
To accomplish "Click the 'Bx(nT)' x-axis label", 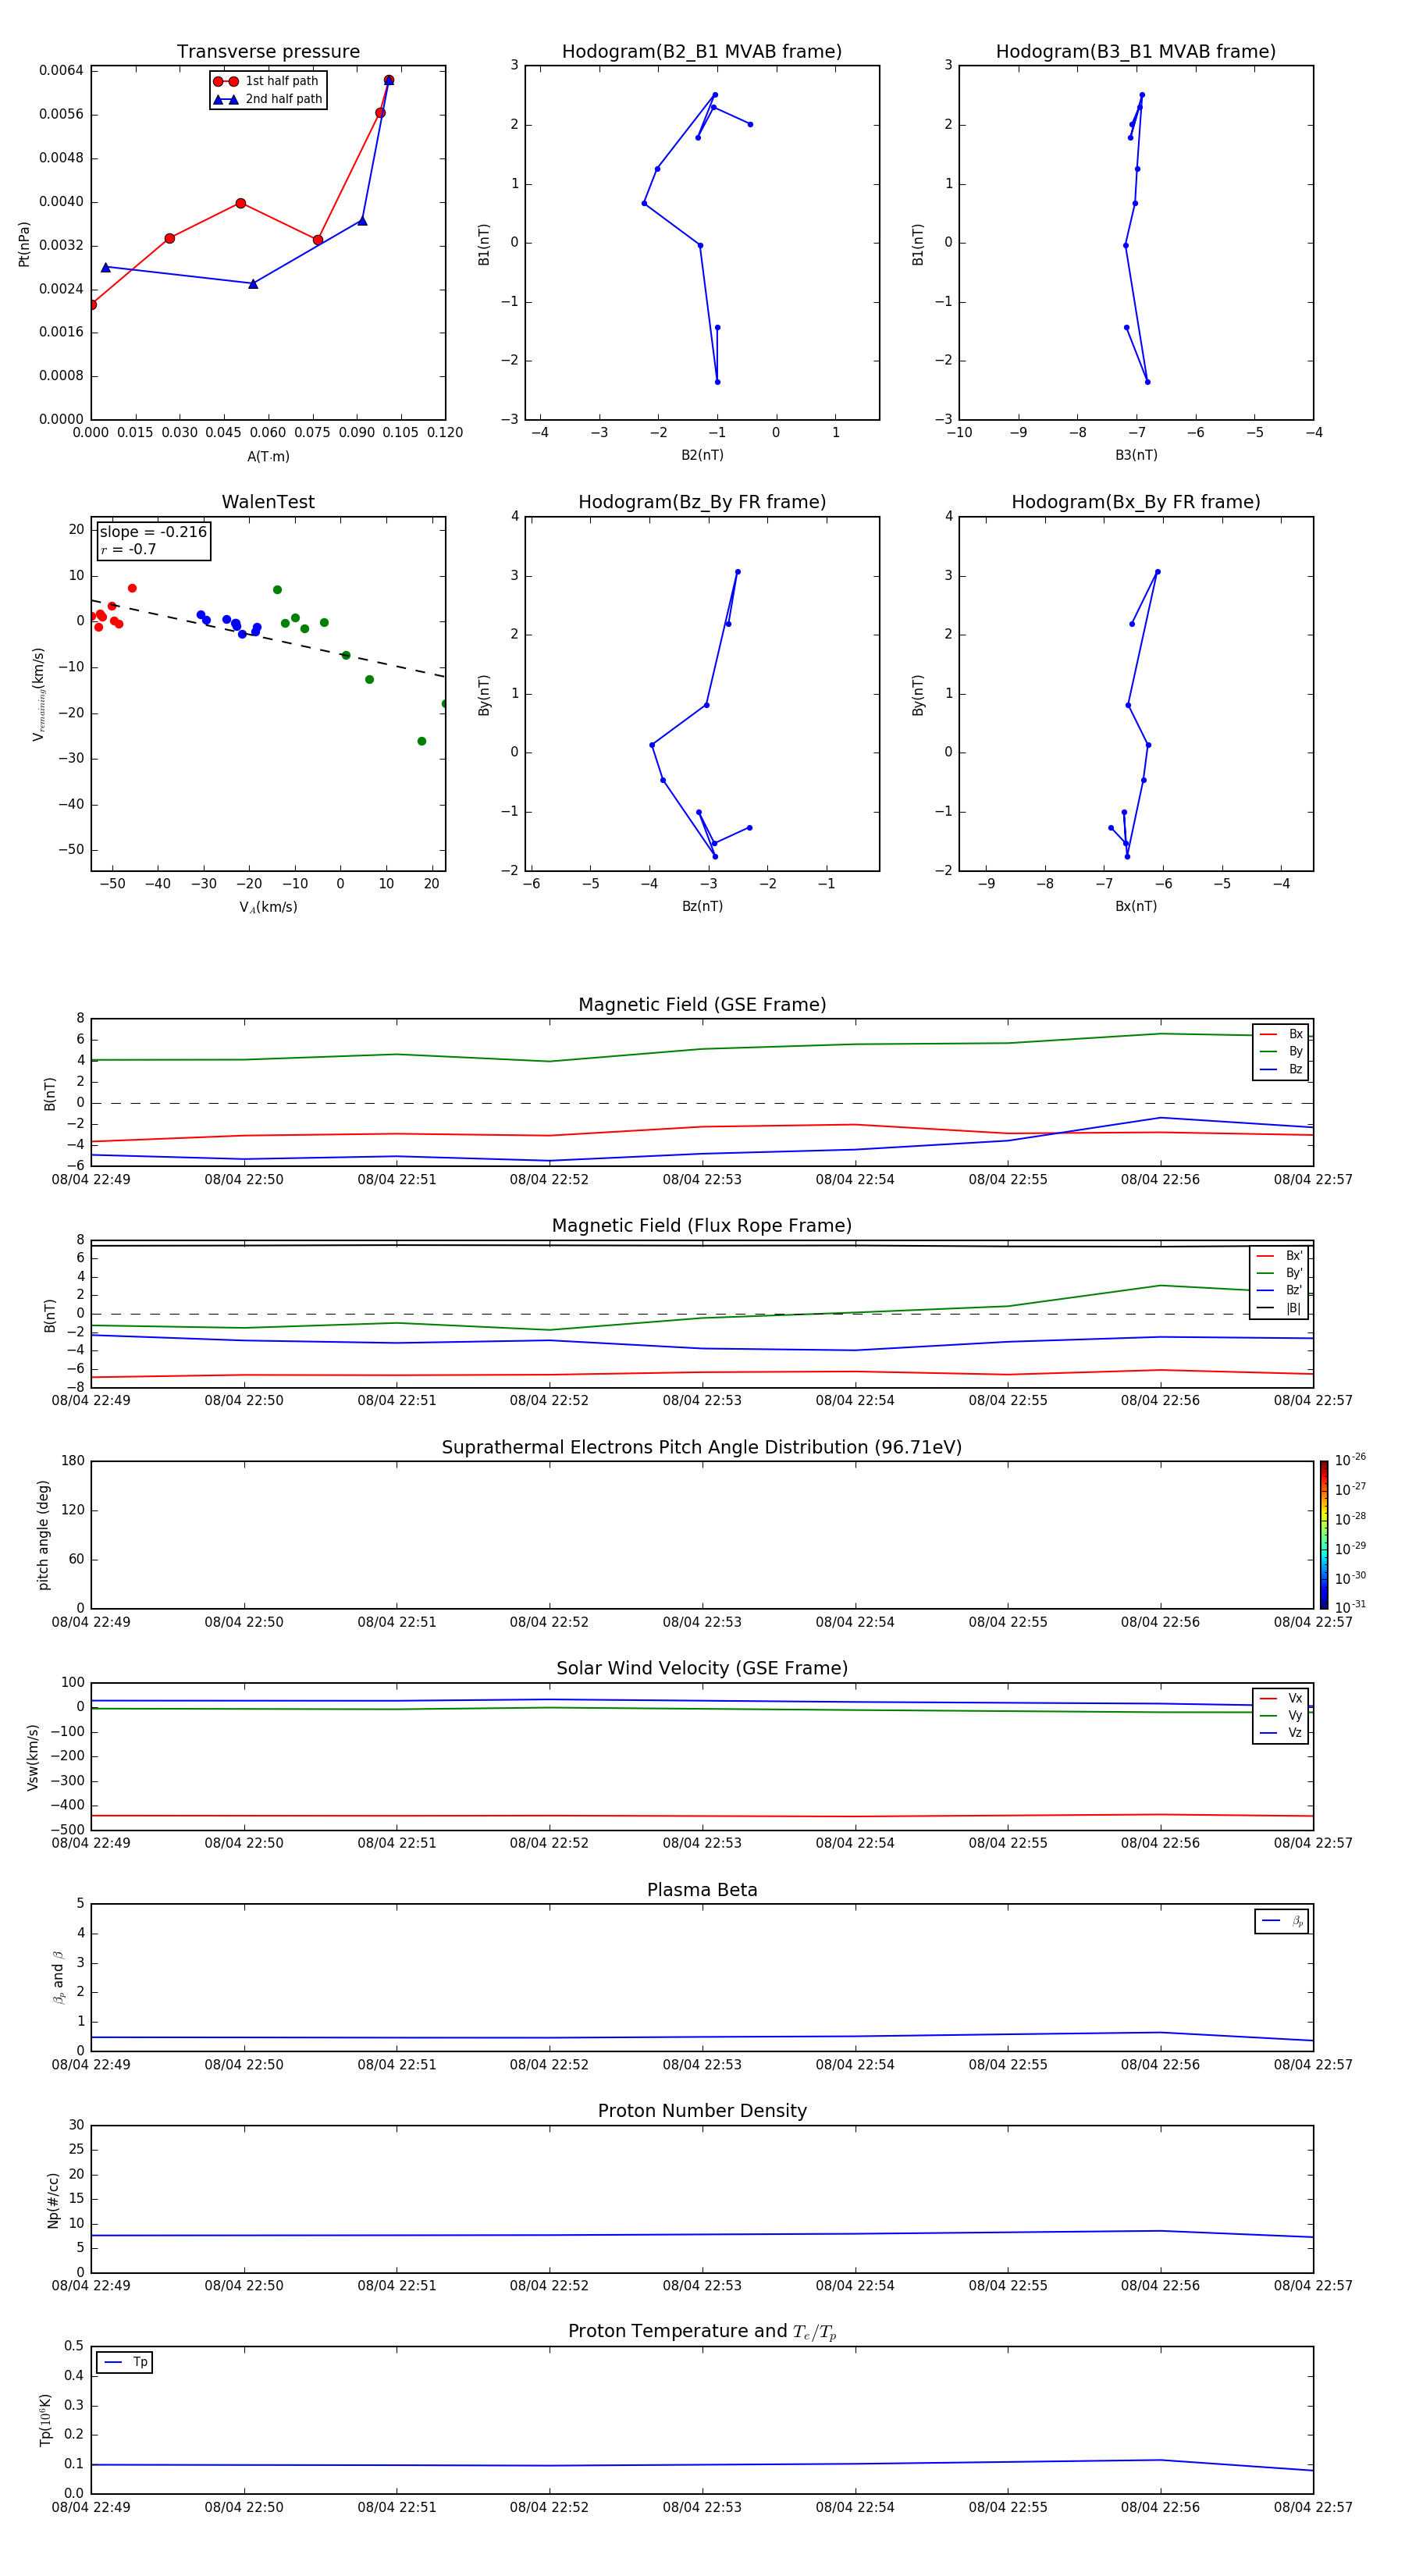I will click(x=1136, y=906).
